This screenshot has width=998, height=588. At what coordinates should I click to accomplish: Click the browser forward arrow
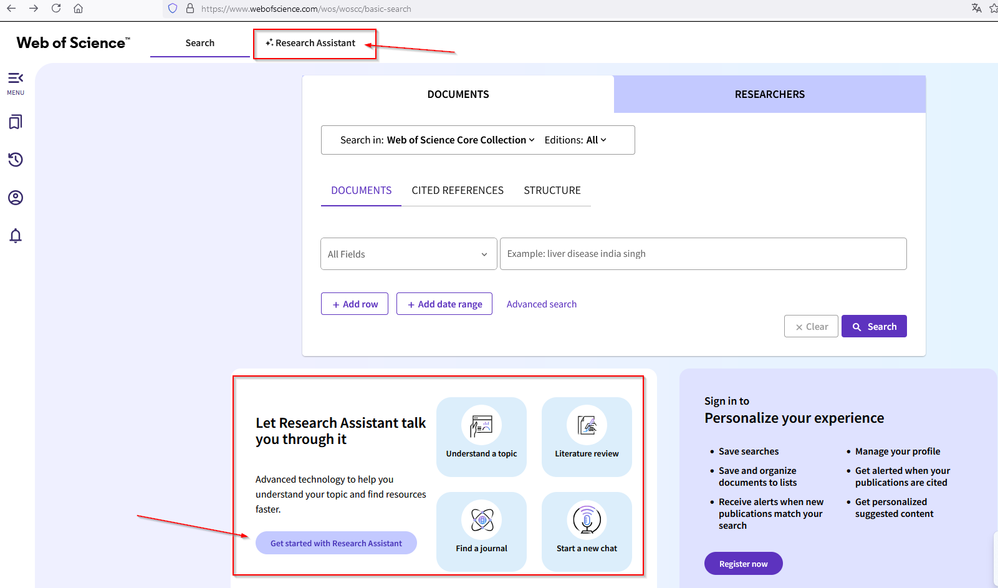(34, 9)
